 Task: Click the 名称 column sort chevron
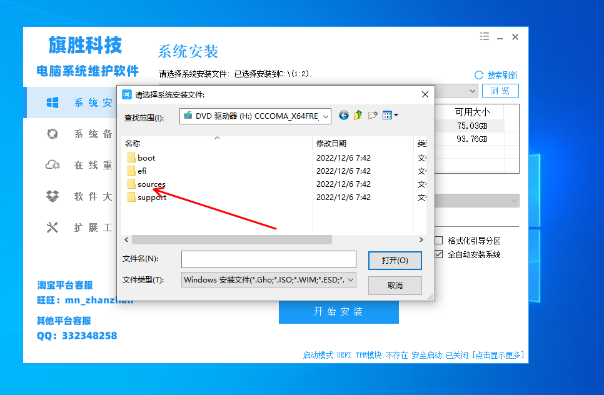(x=217, y=138)
